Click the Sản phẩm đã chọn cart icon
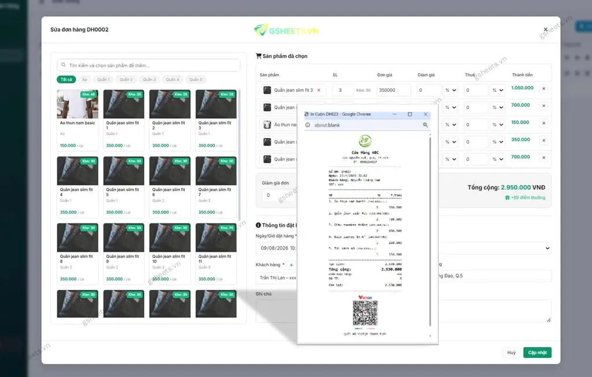592x377 pixels. (258, 56)
